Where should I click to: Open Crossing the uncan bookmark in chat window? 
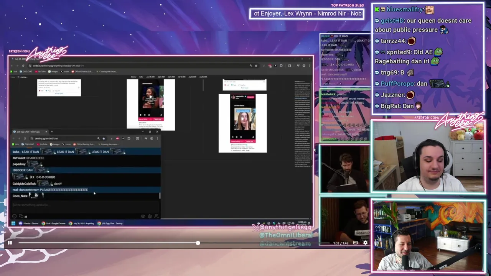tap(109, 145)
